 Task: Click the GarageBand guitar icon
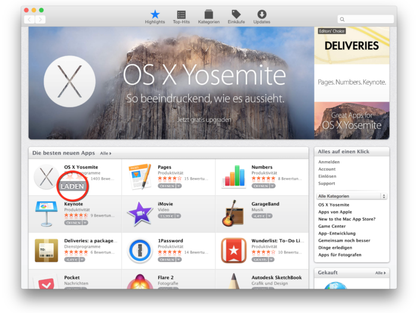click(x=233, y=214)
